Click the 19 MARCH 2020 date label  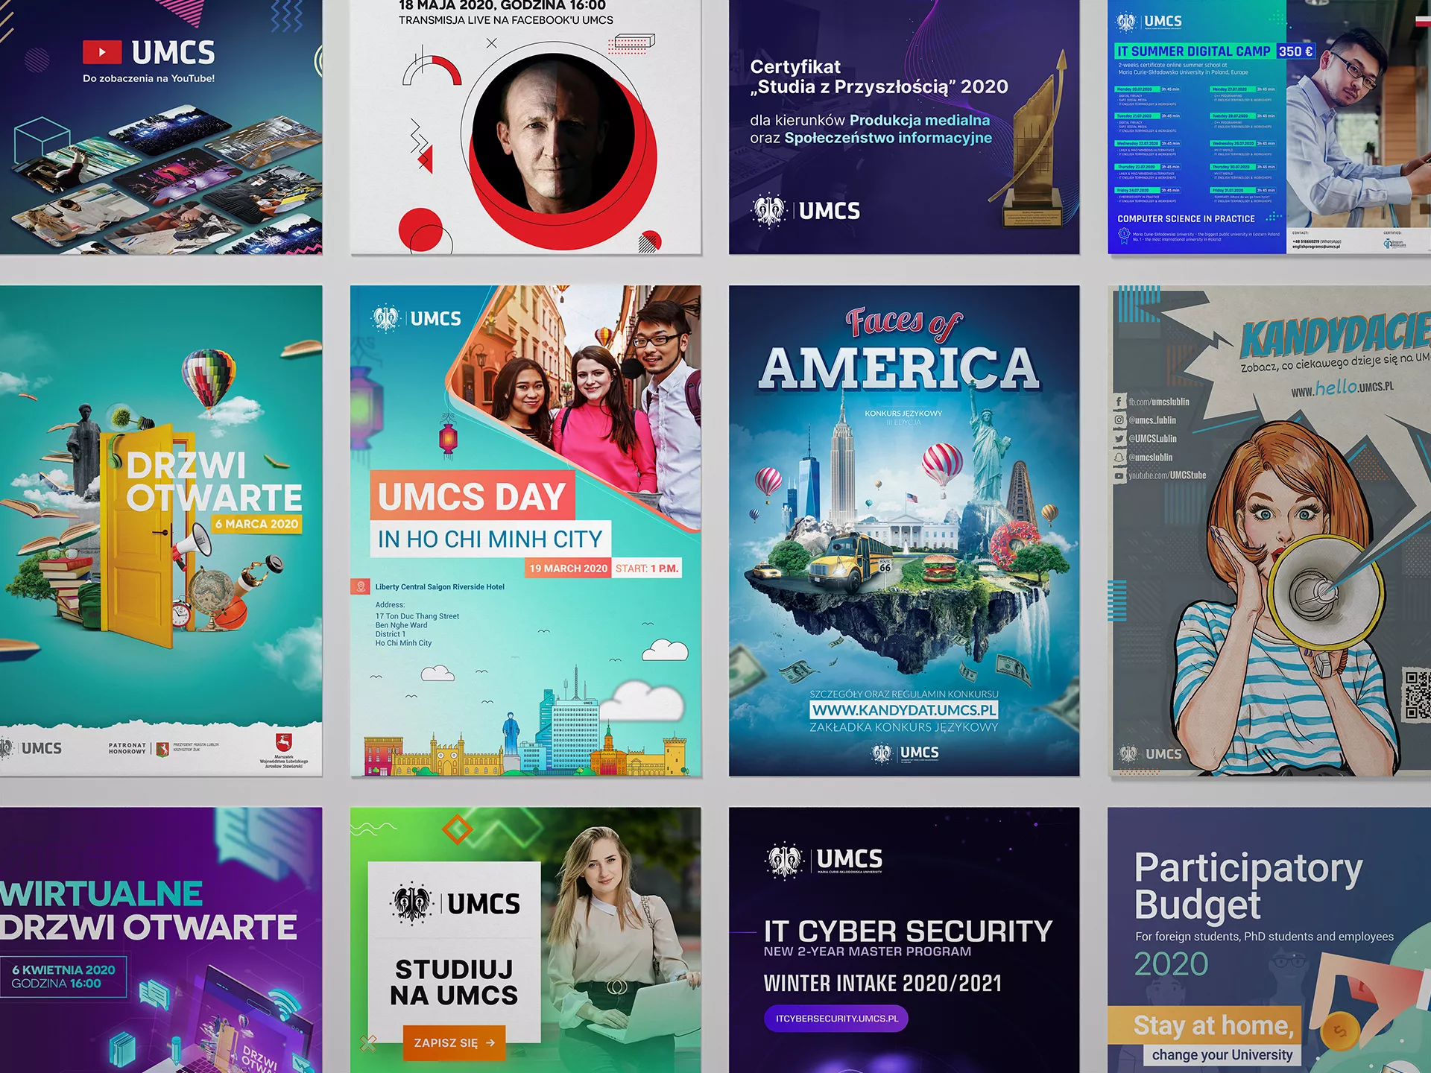click(x=568, y=569)
